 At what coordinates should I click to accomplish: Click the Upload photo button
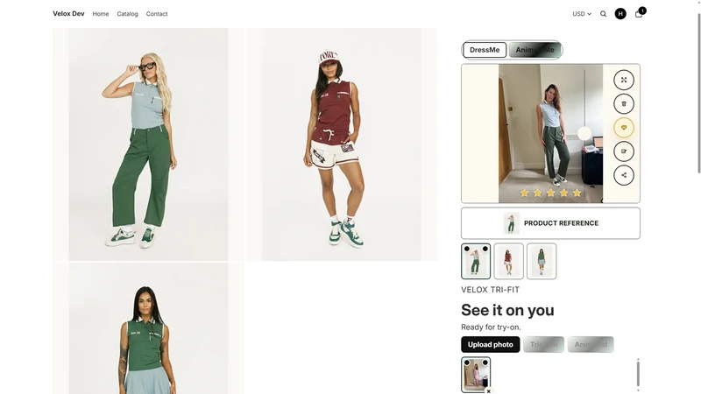tap(491, 344)
